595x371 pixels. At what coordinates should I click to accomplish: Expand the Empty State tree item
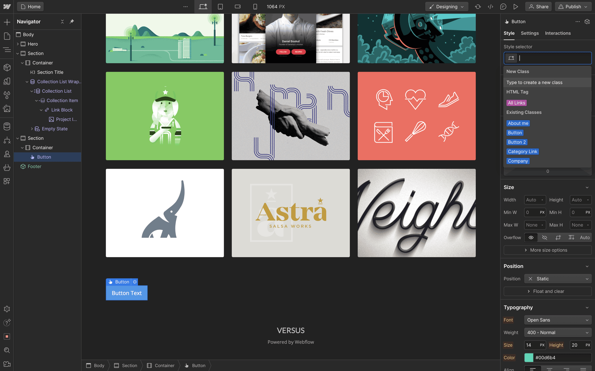click(32, 129)
